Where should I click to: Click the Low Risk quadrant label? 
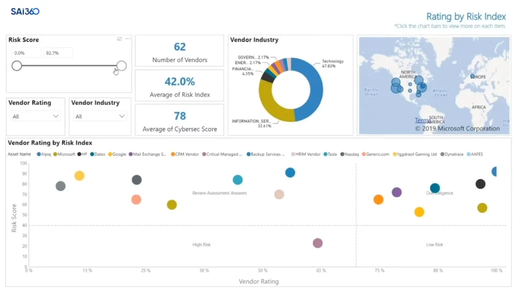click(434, 245)
